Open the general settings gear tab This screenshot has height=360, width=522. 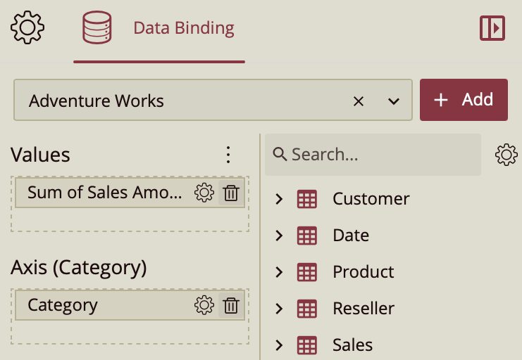[27, 28]
